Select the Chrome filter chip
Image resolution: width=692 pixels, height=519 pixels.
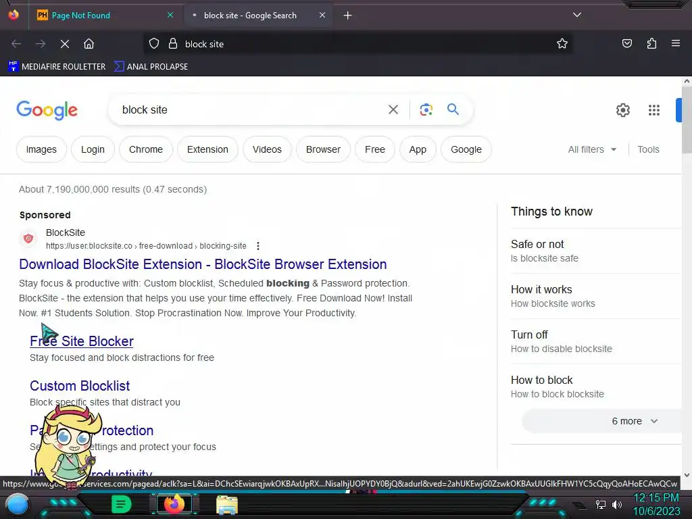146,149
